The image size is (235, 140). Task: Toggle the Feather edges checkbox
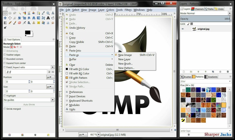(5, 55)
